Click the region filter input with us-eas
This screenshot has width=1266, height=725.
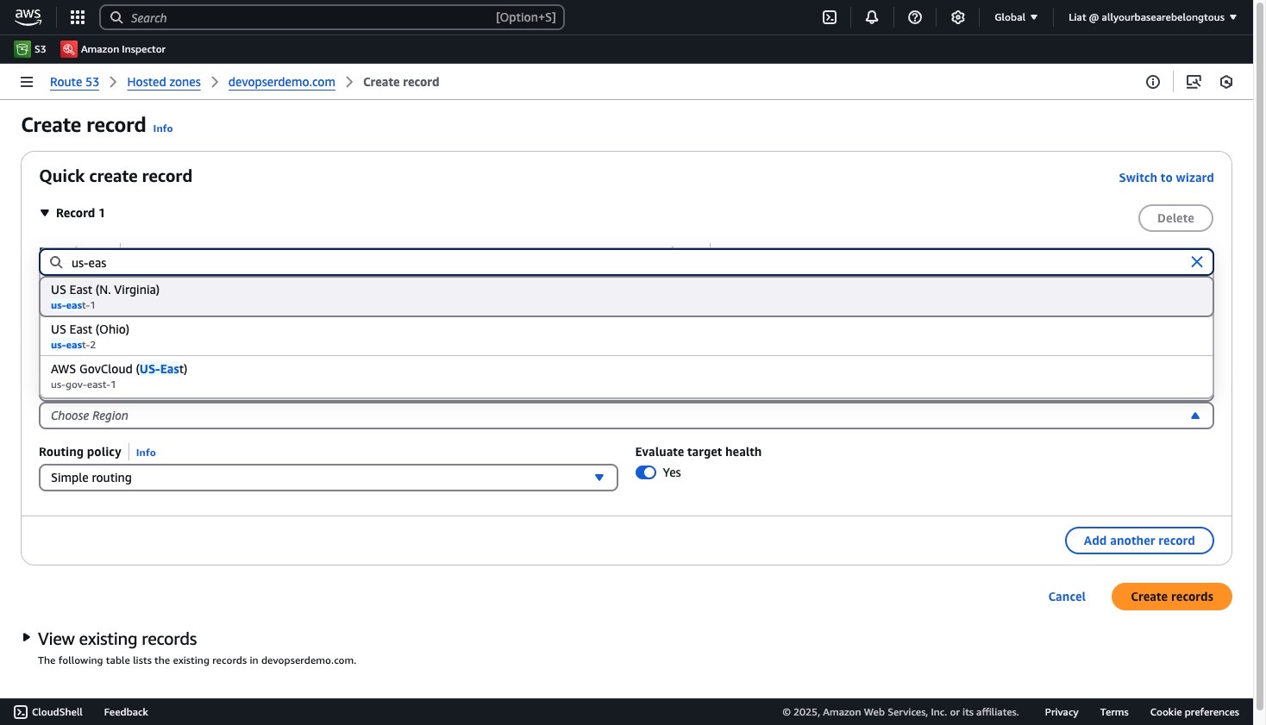pyautogui.click(x=626, y=262)
